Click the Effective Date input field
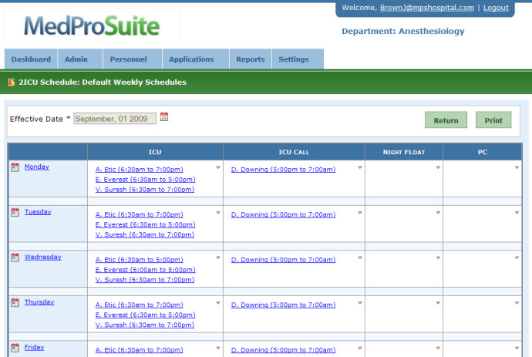532x357 pixels. pyautogui.click(x=115, y=119)
